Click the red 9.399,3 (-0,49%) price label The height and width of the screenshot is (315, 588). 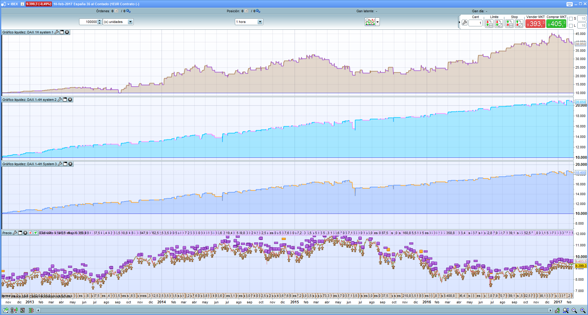[x=39, y=4]
